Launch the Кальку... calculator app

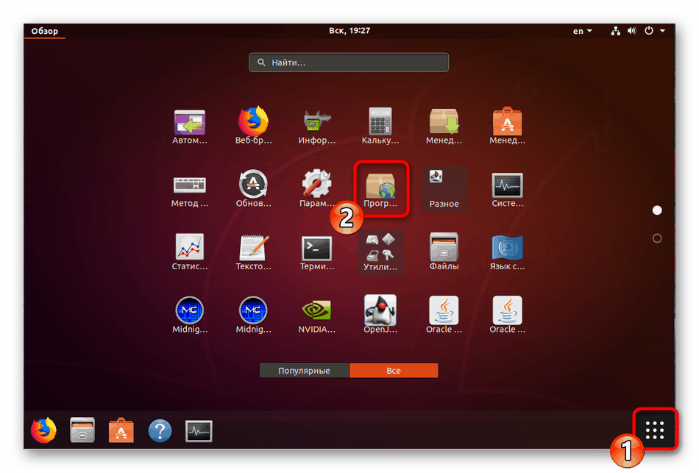click(x=380, y=127)
